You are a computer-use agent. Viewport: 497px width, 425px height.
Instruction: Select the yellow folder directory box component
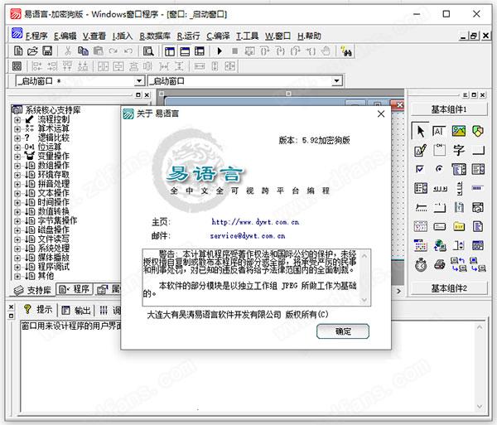click(x=459, y=226)
